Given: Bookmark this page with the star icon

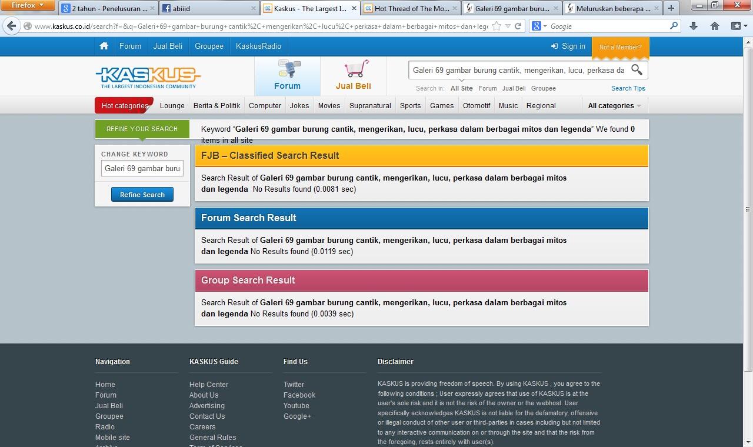Looking at the screenshot, I should pyautogui.click(x=496, y=26).
